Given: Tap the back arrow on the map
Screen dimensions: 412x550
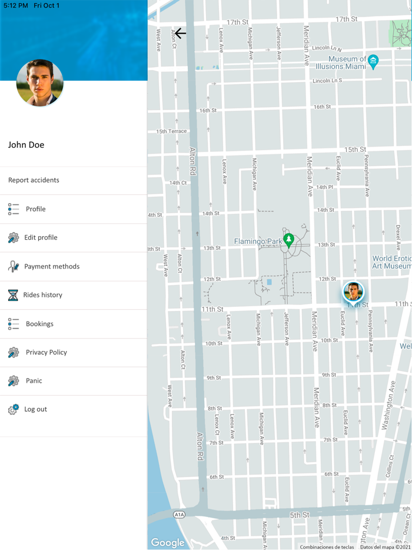Looking at the screenshot, I should [180, 34].
